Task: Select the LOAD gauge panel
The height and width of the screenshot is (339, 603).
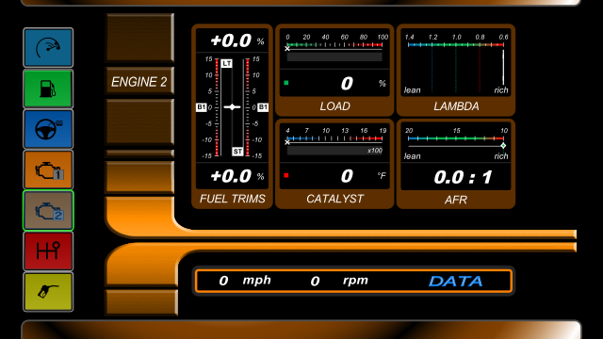Action: click(x=334, y=70)
